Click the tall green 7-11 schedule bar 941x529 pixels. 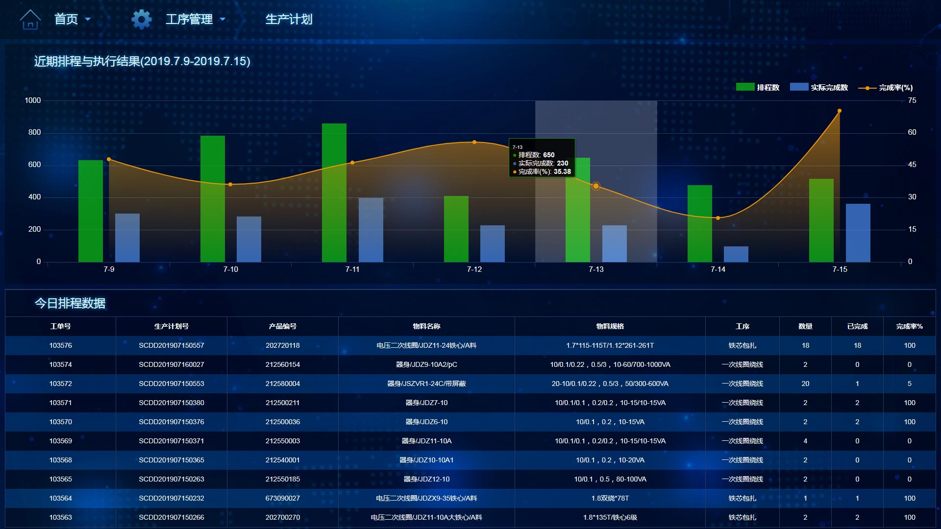[x=334, y=192]
